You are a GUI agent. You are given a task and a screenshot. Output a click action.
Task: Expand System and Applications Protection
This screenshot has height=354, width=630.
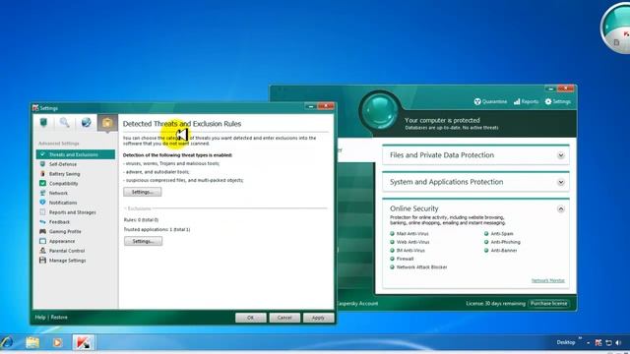561,182
